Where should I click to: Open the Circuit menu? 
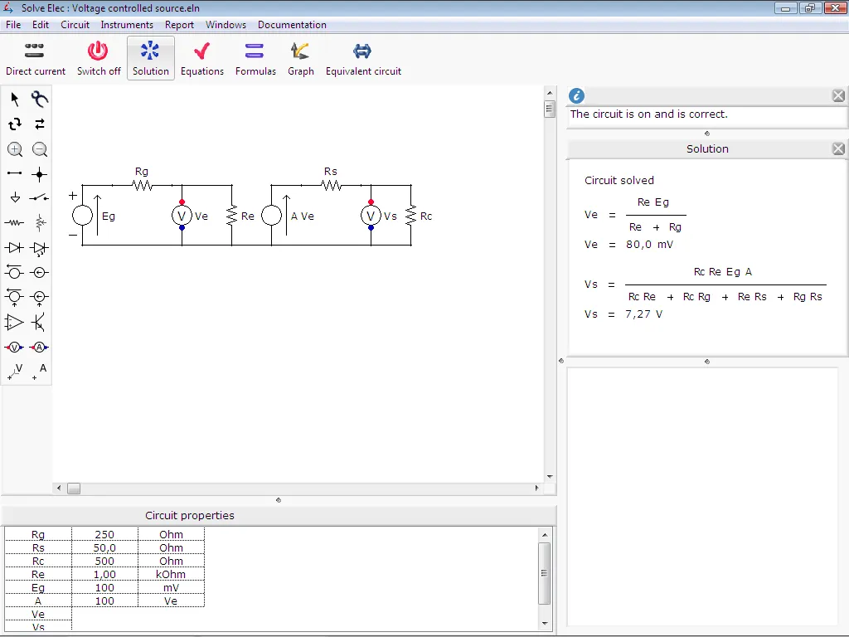click(75, 25)
